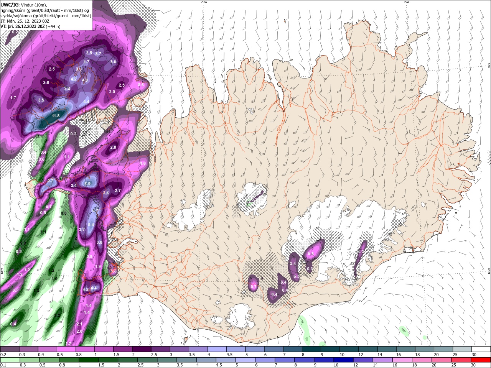Click the 'IT: Mán. 25. 12. 2023 00Z' line
Viewport: 491px width, 368px height.
point(26,21)
